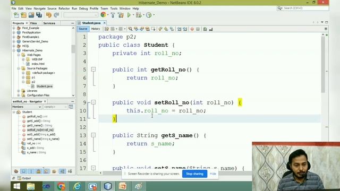
Task: Click the Save All icon
Action: pos(39,15)
